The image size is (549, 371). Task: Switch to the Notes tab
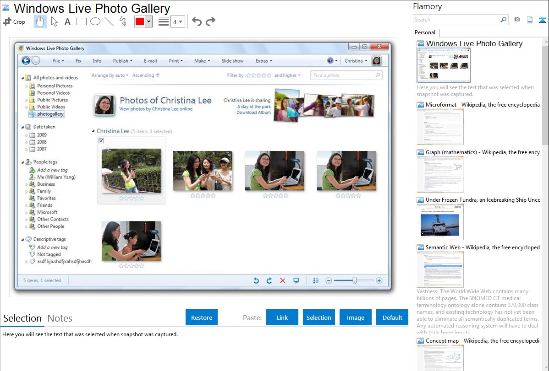tap(60, 318)
